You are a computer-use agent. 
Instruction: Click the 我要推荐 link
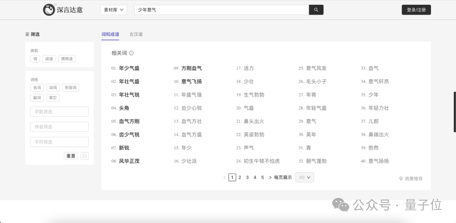(x=414, y=179)
